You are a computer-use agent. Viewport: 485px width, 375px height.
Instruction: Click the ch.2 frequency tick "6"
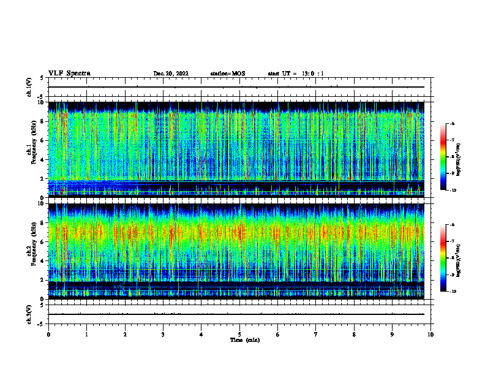[42, 242]
